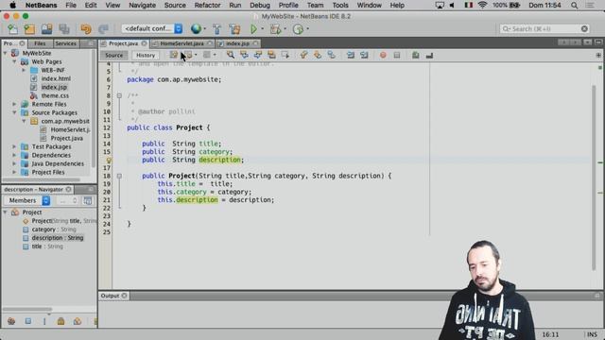This screenshot has width=605, height=340.
Task: Click the Find Selection magnifier icon
Action: pyautogui.click(x=231, y=55)
